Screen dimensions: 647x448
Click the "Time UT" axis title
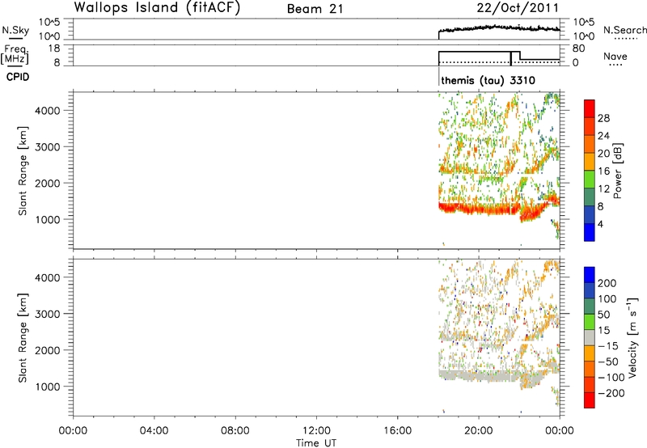pos(316,442)
